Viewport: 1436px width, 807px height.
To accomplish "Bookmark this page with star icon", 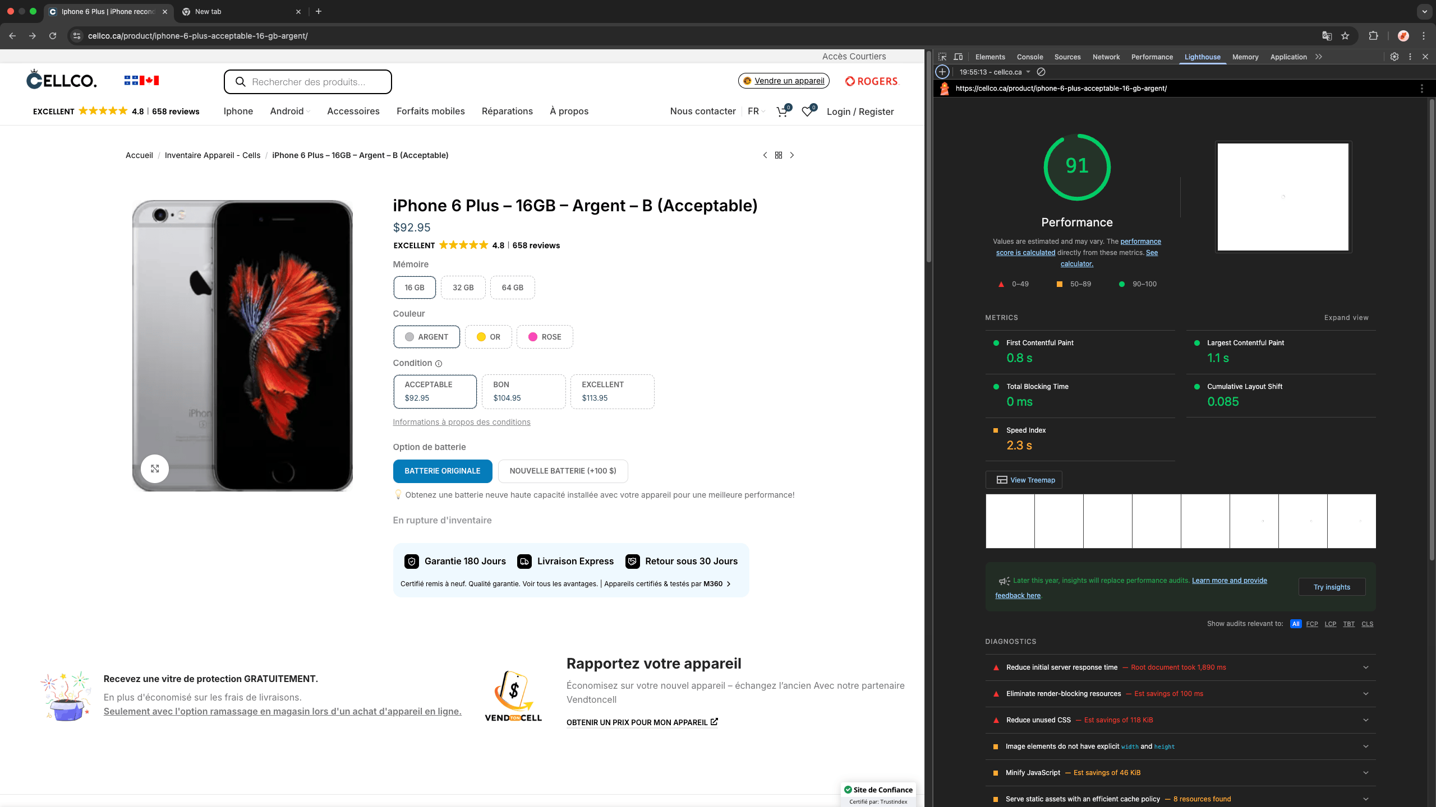I will (x=1345, y=36).
